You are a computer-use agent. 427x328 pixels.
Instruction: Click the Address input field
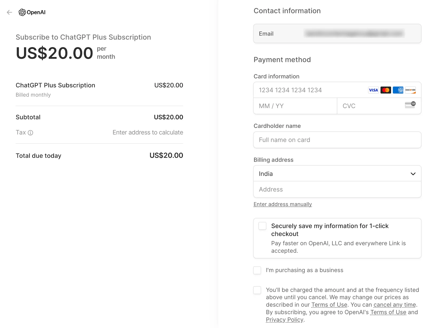[337, 190]
